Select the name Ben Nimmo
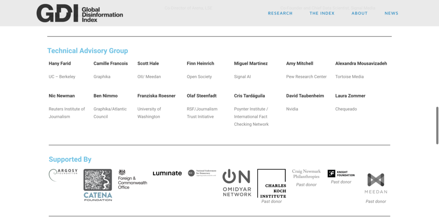This screenshot has width=439, height=223. click(x=105, y=96)
